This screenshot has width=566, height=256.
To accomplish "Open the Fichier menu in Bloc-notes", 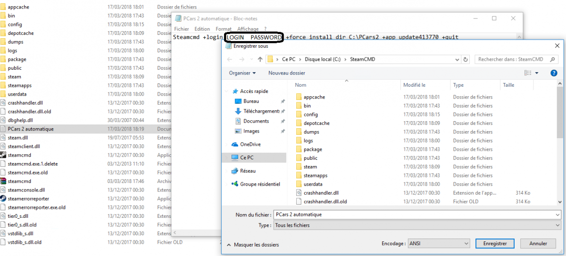I will coord(182,29).
